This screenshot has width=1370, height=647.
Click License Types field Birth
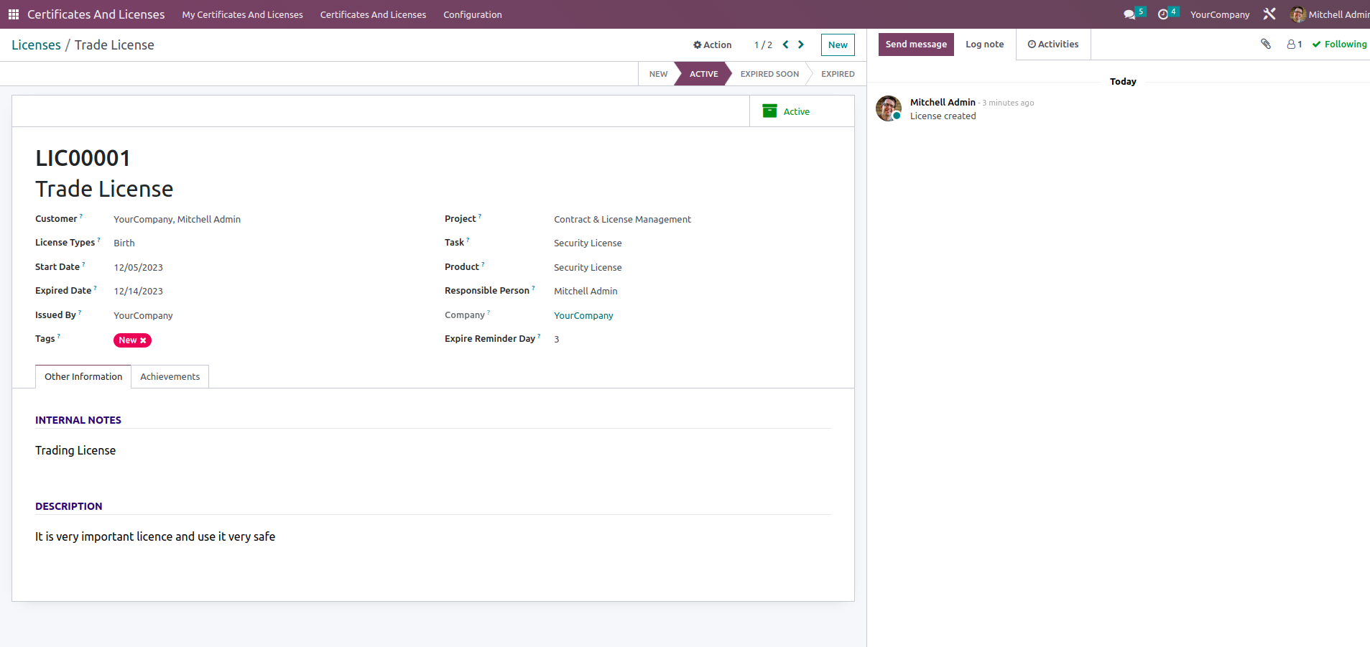(124, 243)
